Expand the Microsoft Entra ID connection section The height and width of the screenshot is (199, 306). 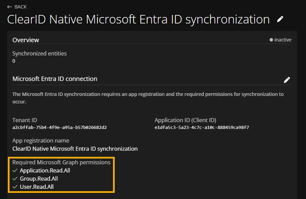tap(55, 79)
